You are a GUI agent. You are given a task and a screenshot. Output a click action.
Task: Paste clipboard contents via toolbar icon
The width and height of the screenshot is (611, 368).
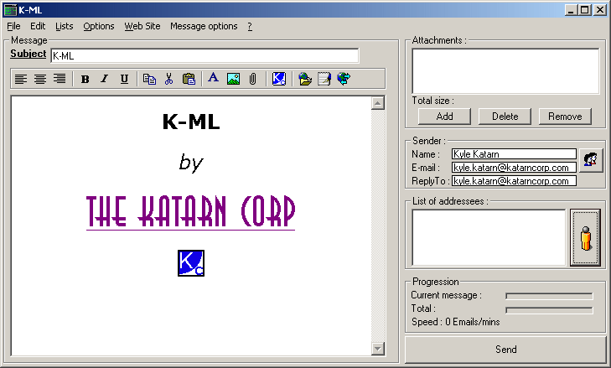click(189, 79)
